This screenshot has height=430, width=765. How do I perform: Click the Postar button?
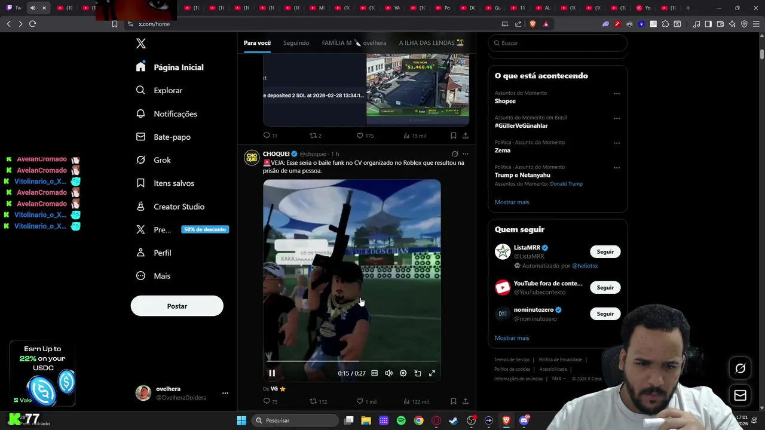point(177,306)
